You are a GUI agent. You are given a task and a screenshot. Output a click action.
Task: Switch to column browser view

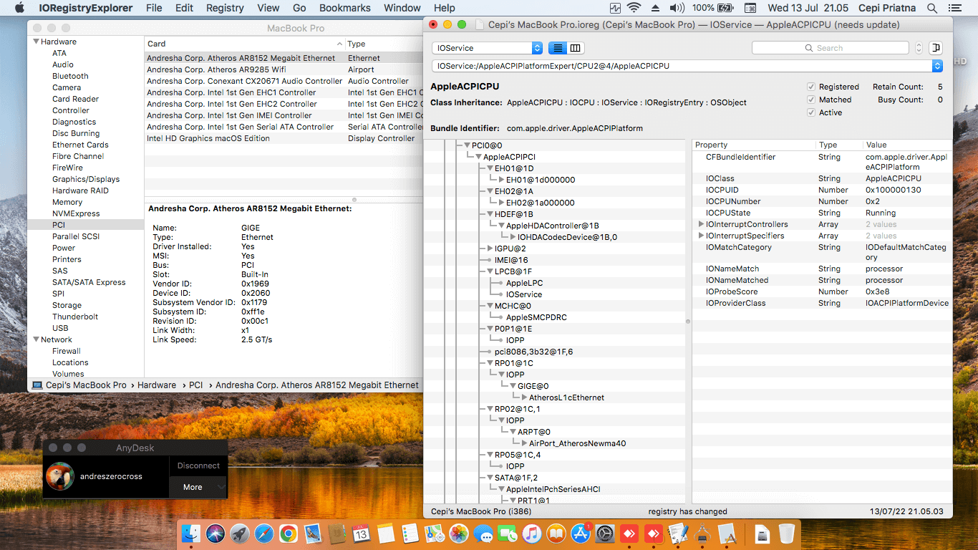tap(576, 48)
